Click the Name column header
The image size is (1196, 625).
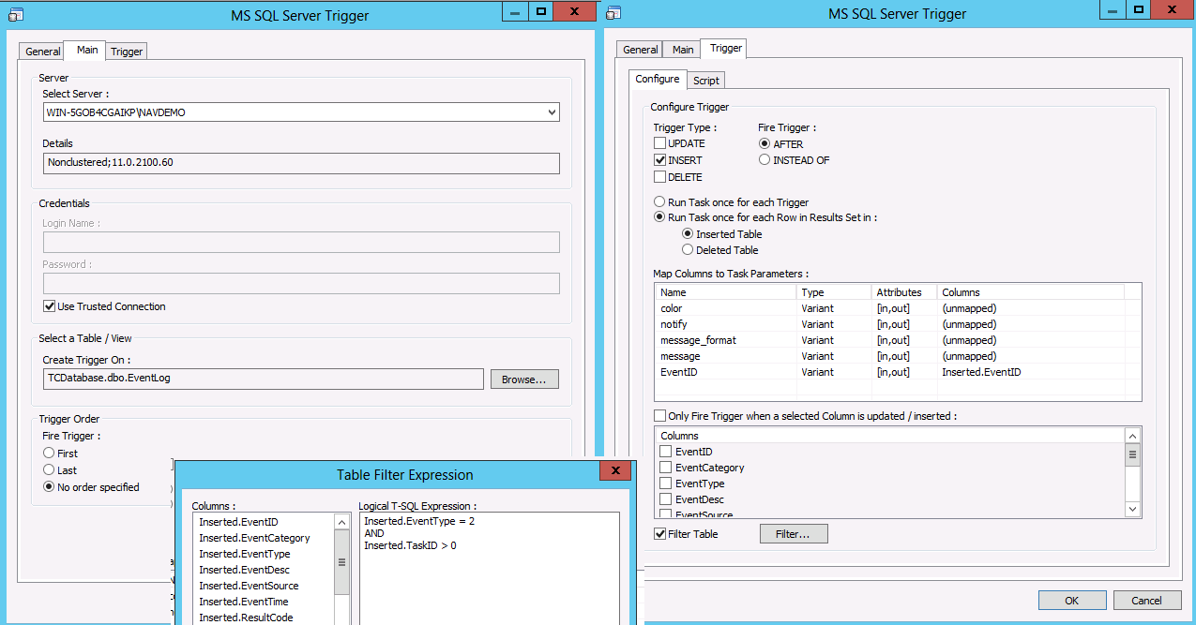(726, 292)
